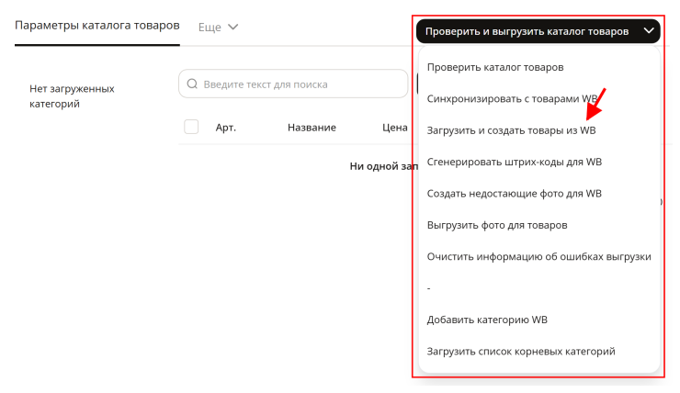Choose 'Синхронизировать с товарами WB'
Image resolution: width=680 pixels, height=393 pixels.
coord(512,99)
